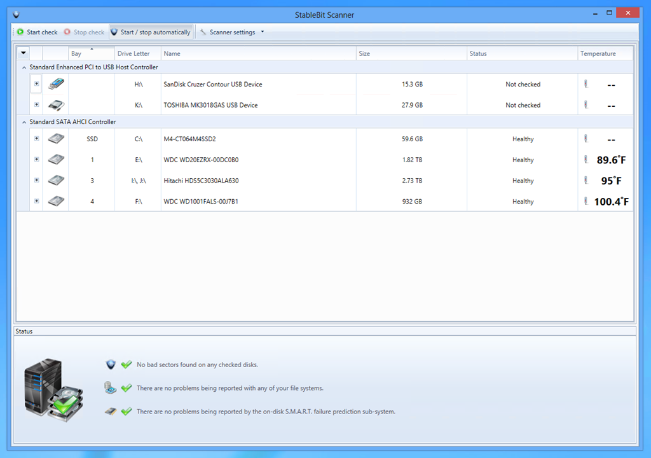651x458 pixels.
Task: Click the Hitachi drive icon in bay 3
Action: click(56, 180)
